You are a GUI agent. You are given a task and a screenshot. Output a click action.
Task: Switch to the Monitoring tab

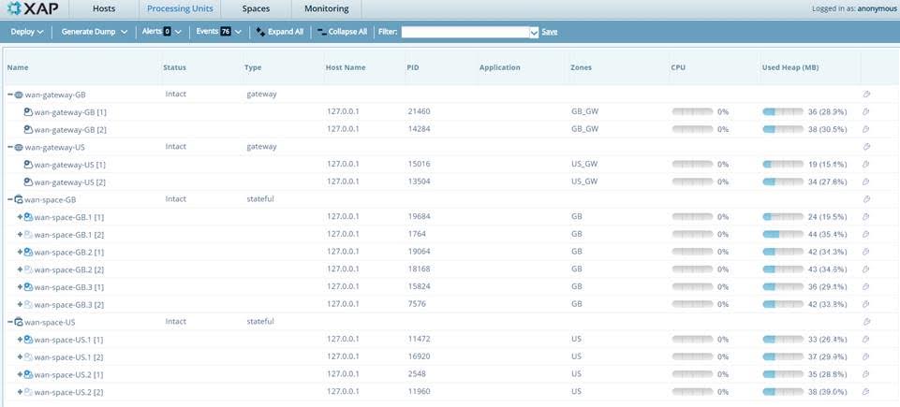point(326,9)
